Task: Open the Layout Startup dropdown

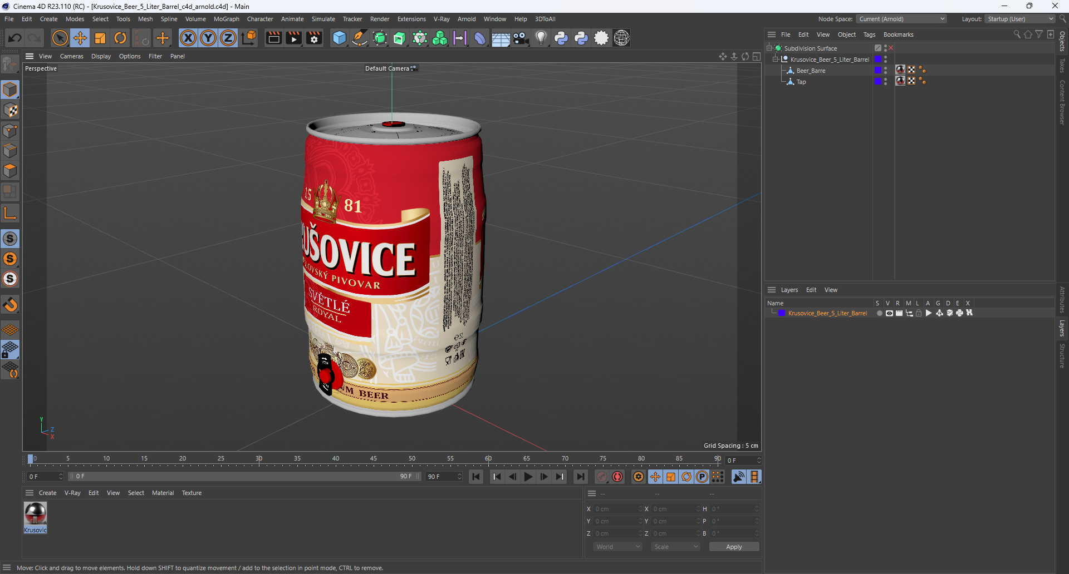Action: pyautogui.click(x=1020, y=19)
